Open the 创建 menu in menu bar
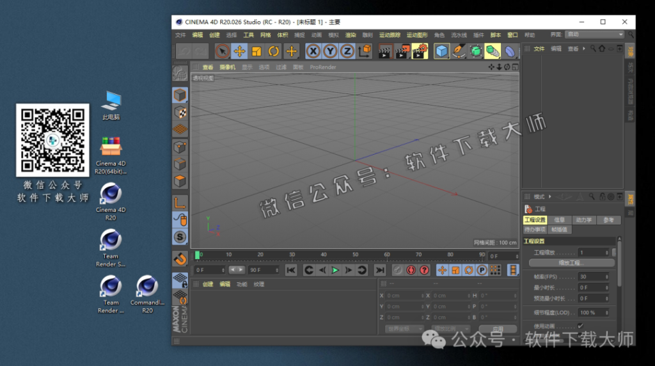Screen dimensions: 655x366 [214, 35]
